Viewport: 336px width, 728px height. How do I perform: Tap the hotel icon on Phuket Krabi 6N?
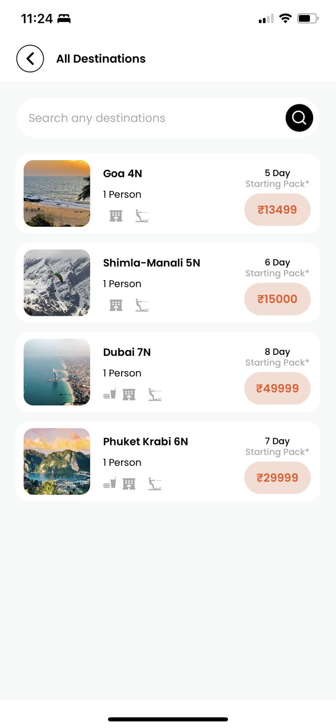(x=129, y=483)
